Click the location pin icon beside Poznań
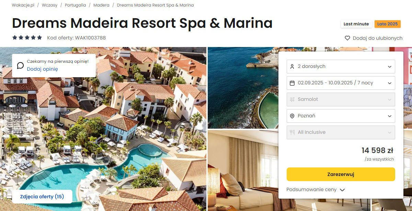Viewport: 412px width, 211px height. click(292, 116)
